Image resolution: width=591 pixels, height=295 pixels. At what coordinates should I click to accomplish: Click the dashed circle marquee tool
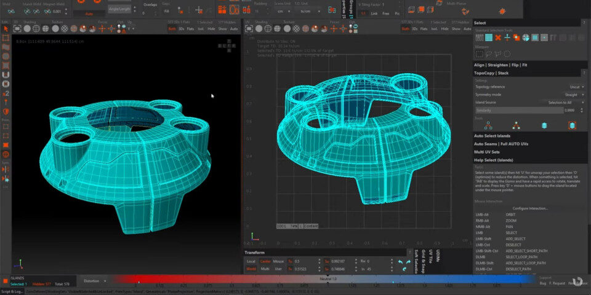507,54
